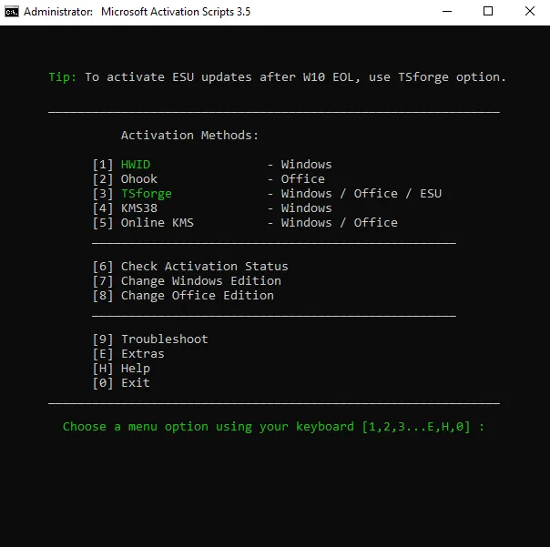
Task: Select Change Office Edition entry
Action: pos(183,296)
